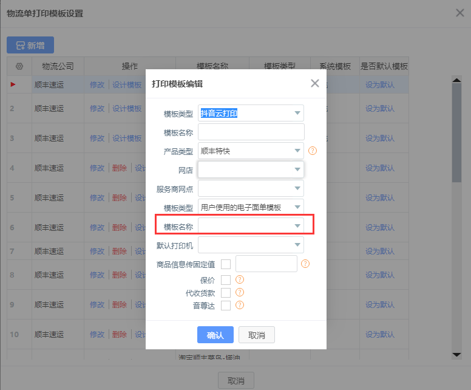Viewport: 471px width, 390px height.
Task: Click 修改 in row 10
Action: (x=97, y=334)
